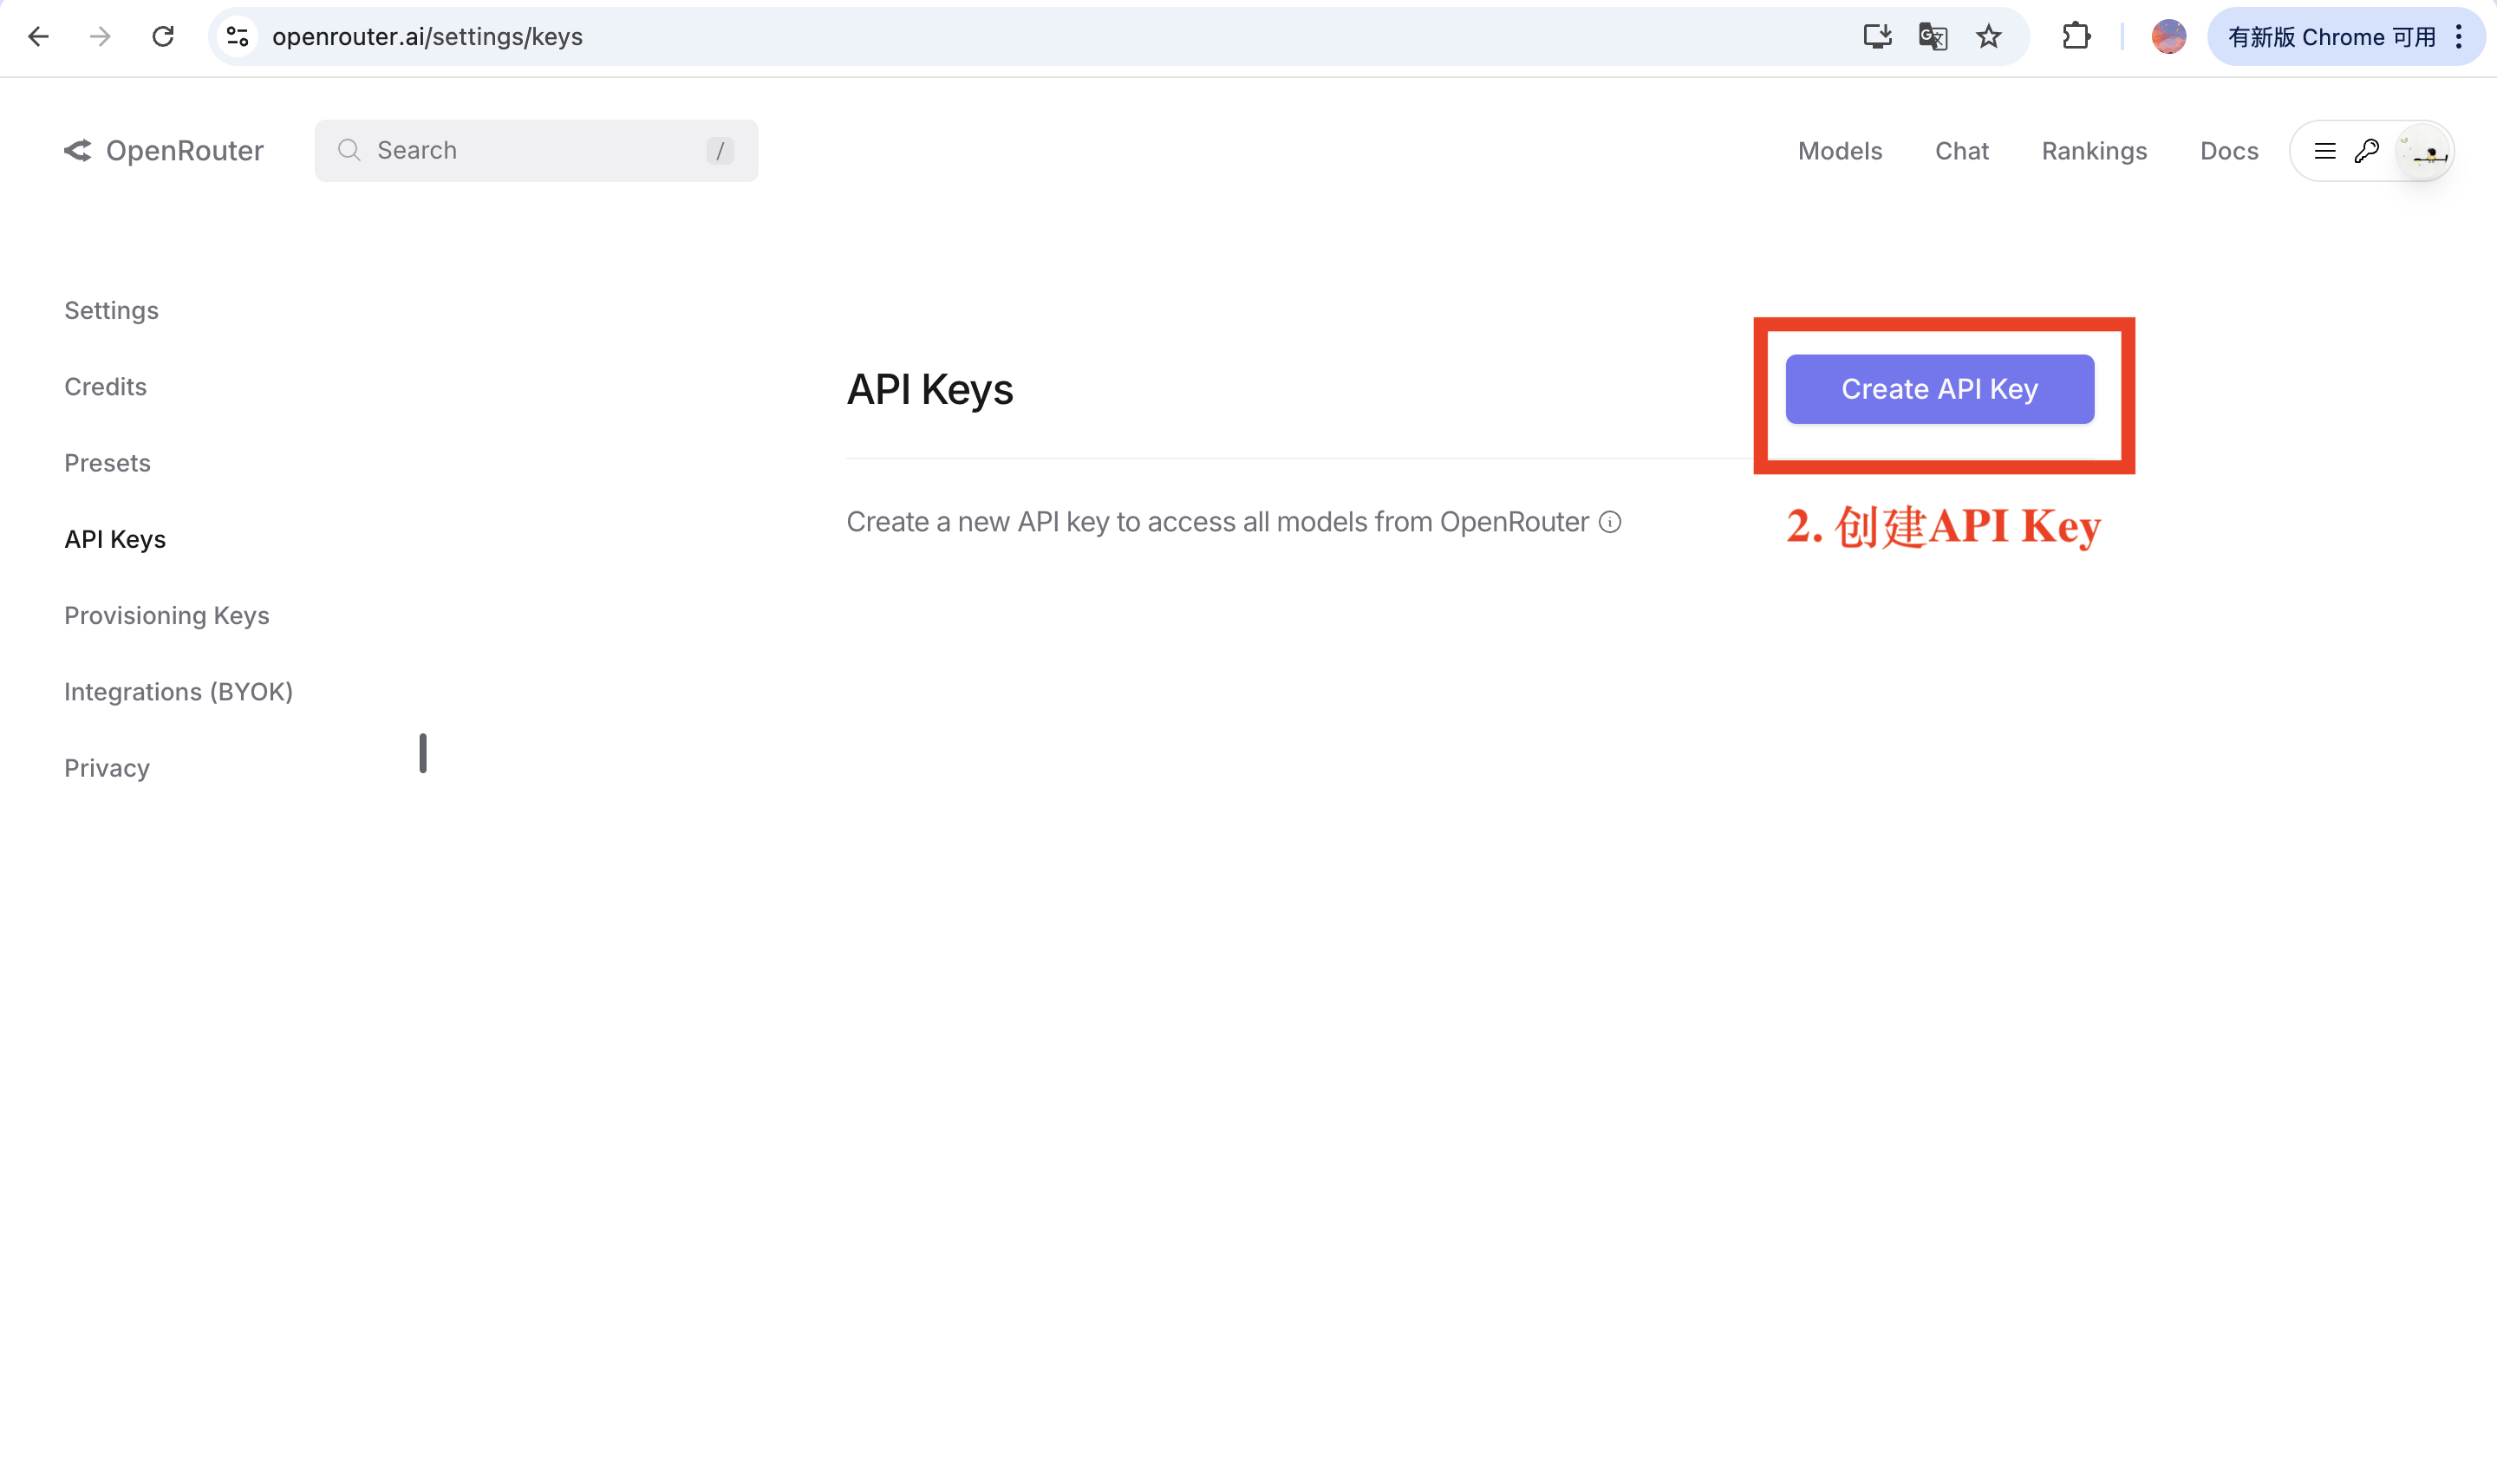Open the hamburger menu in the top-right

click(2325, 150)
